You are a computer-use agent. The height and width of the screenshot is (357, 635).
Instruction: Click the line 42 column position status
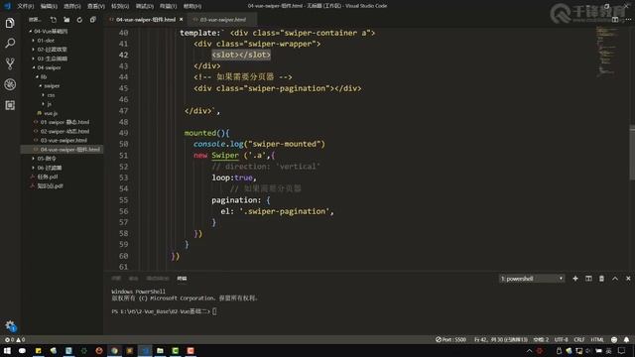(500, 339)
